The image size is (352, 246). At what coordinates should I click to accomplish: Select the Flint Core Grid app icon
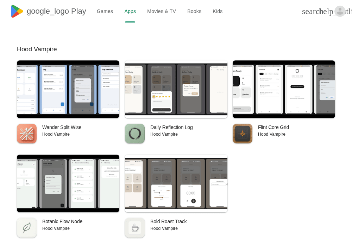pyautogui.click(x=243, y=134)
